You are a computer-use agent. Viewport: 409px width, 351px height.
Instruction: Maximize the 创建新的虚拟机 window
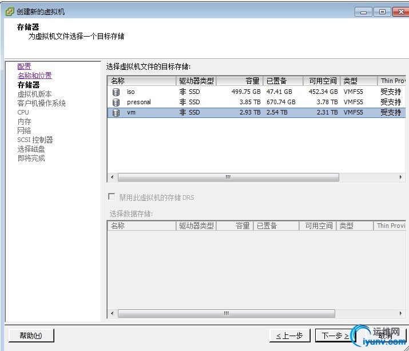click(x=382, y=12)
